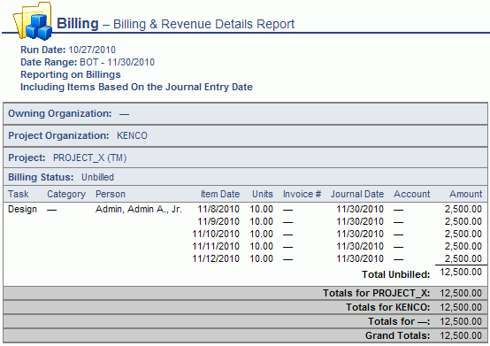
Task: Click the Totals for KENCO row
Action: [245, 307]
